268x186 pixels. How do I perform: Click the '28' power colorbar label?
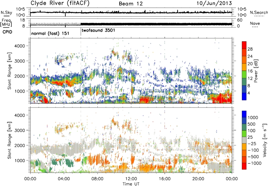(x=250, y=49)
